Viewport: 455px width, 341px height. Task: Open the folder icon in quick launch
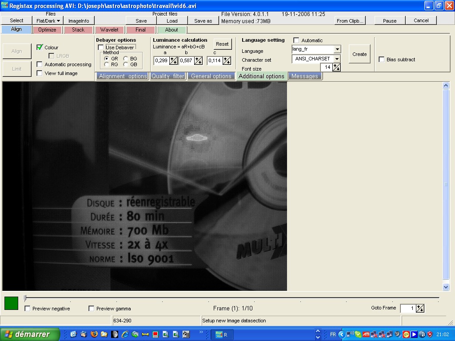pos(104,334)
